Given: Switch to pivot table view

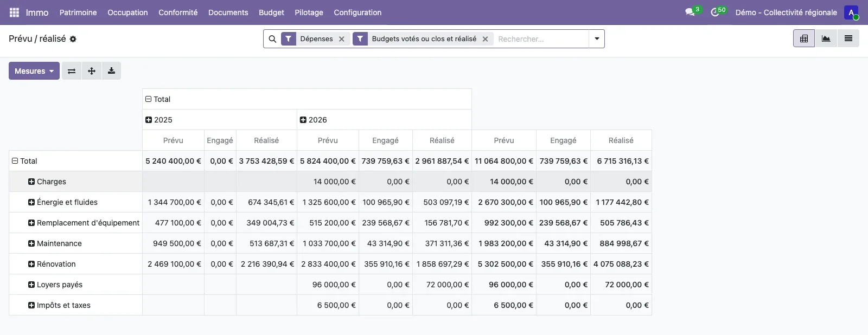Looking at the screenshot, I should point(804,38).
